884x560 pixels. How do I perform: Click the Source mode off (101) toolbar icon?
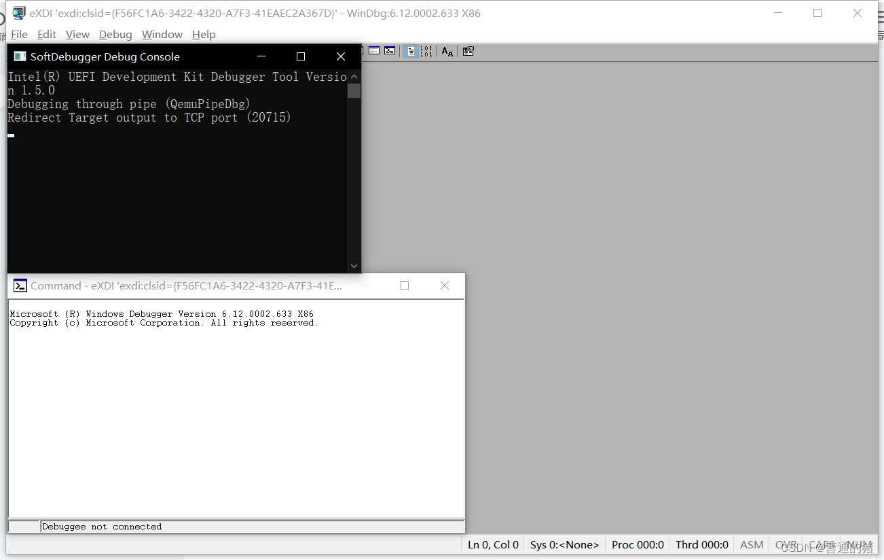click(x=426, y=51)
